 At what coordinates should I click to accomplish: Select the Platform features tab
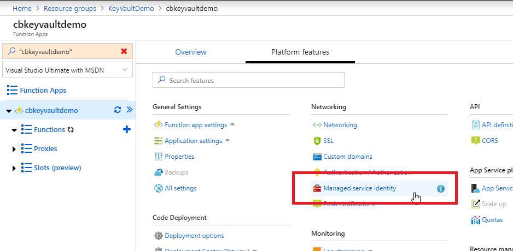tap(300, 52)
